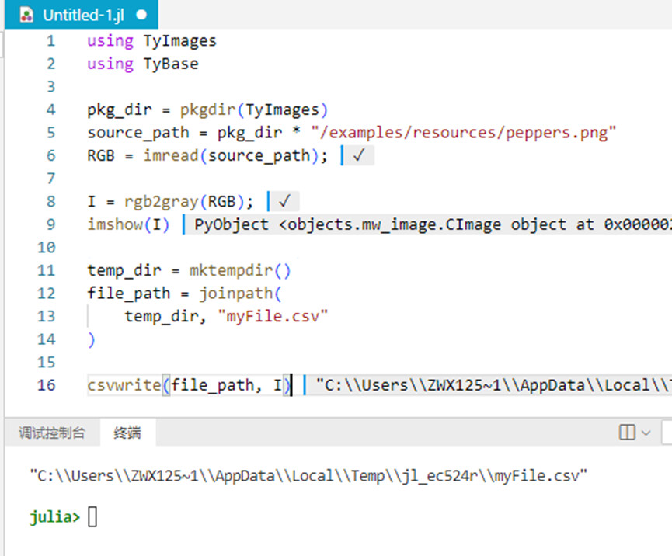Click imread(source_path) on line 6
The height and width of the screenshot is (556, 672).
[x=232, y=155]
